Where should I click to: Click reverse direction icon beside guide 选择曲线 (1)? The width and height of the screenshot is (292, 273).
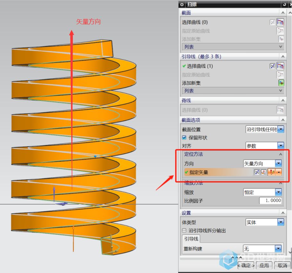click(x=272, y=66)
